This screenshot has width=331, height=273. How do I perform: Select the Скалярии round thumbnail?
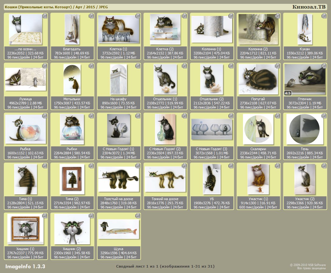pos(258,129)
